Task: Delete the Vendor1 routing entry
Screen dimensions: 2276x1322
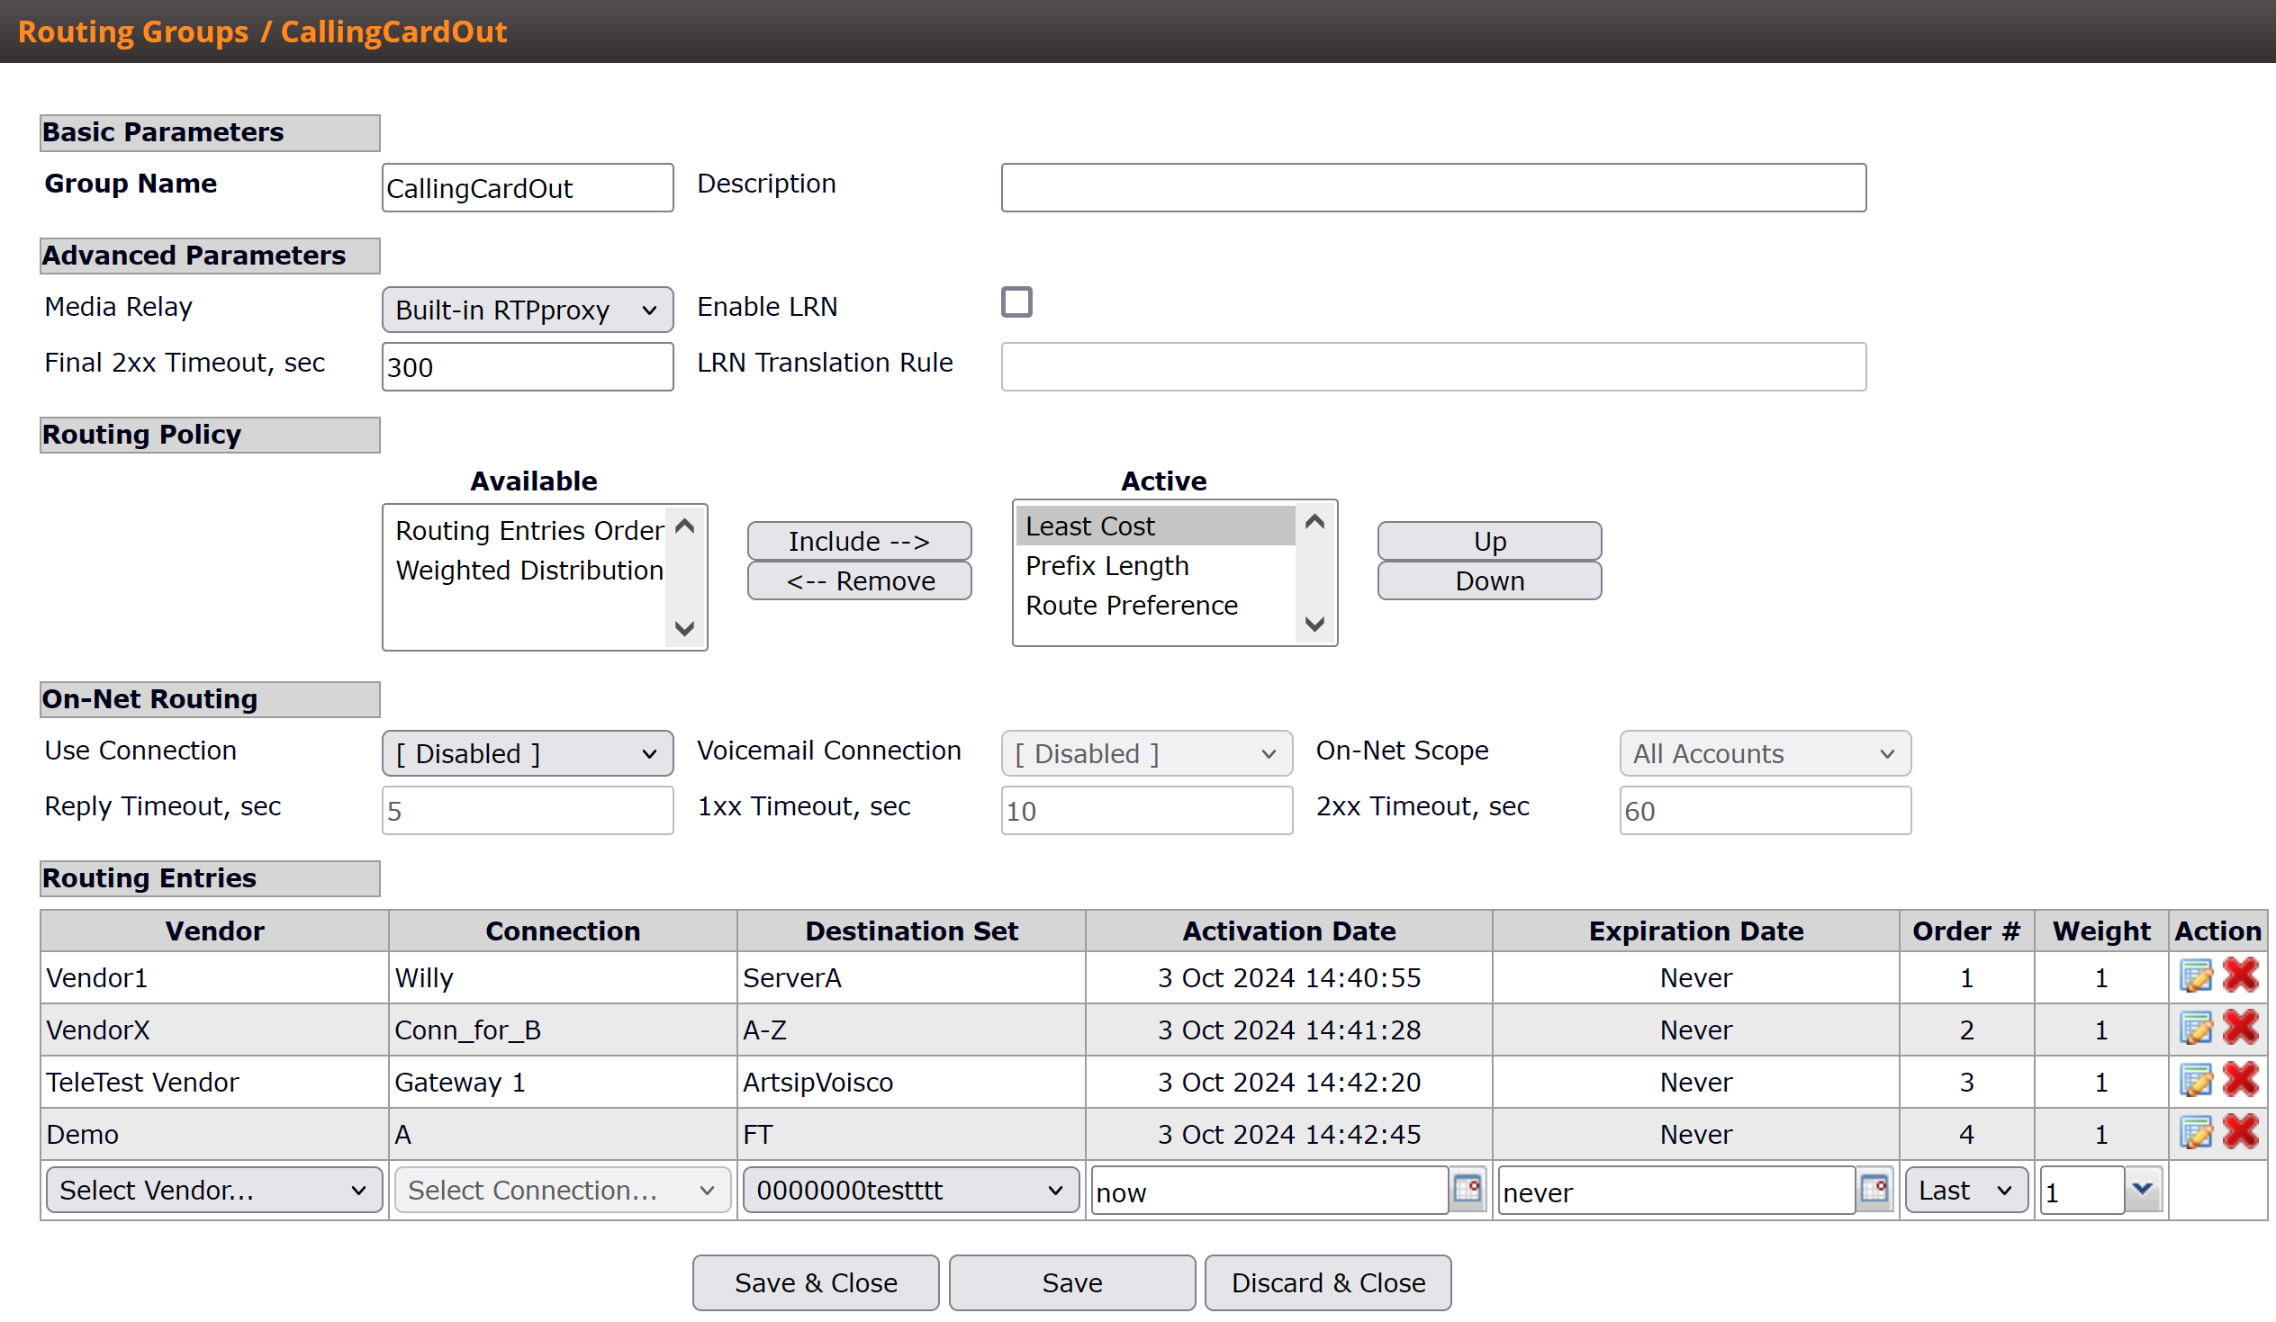Action: coord(2241,976)
